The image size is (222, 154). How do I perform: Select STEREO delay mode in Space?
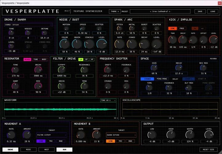(147, 79)
